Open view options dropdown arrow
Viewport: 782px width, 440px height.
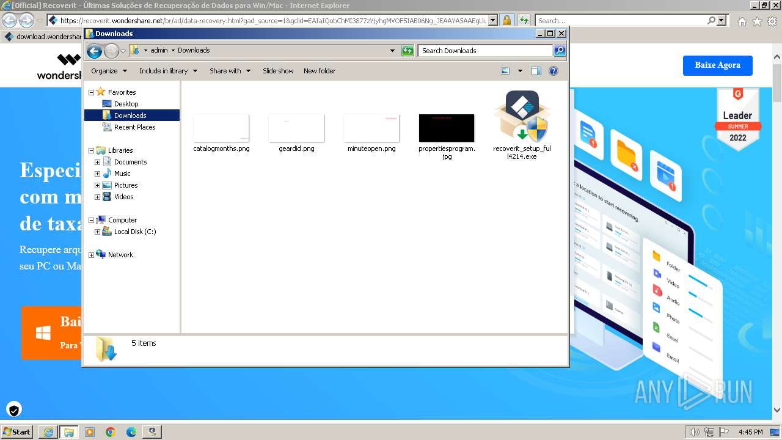[520, 71]
